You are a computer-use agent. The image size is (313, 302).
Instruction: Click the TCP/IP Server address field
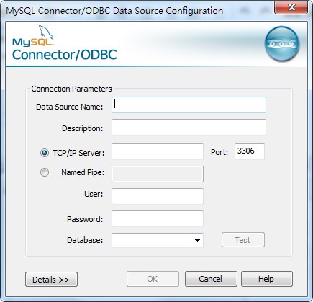[158, 151]
